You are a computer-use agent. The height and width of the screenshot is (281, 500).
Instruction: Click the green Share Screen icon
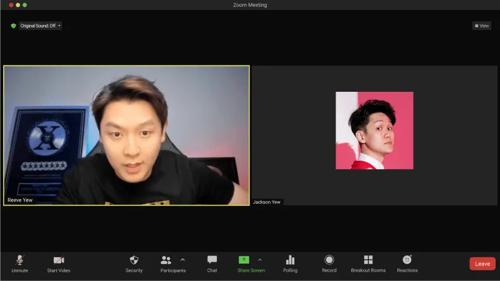(x=244, y=260)
